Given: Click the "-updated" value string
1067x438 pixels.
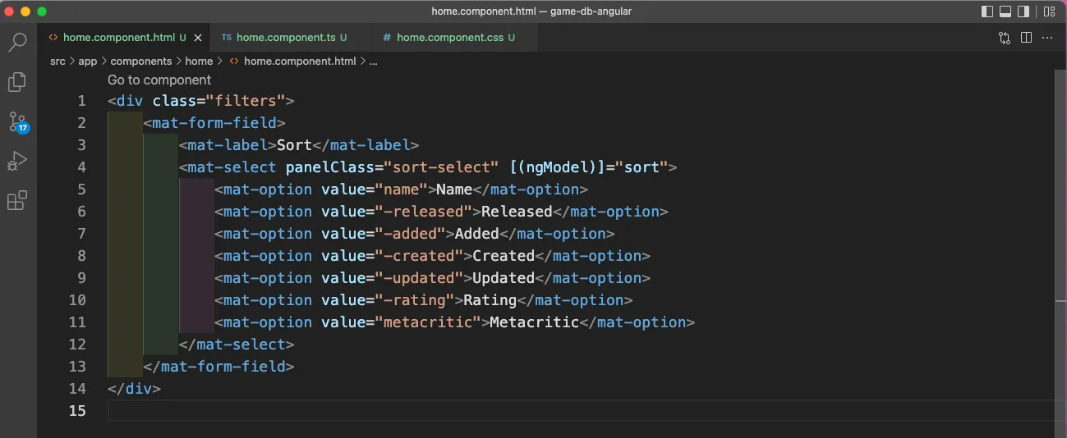Looking at the screenshot, I should pos(419,278).
